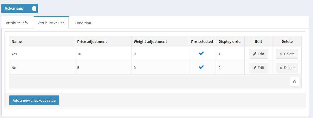The height and width of the screenshot is (118, 313).
Task: Delete the No attribute value
Action: tap(287, 68)
